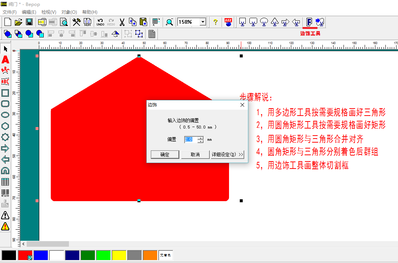Click the NUM numbering icon
The image size is (398, 263).
(87, 22)
